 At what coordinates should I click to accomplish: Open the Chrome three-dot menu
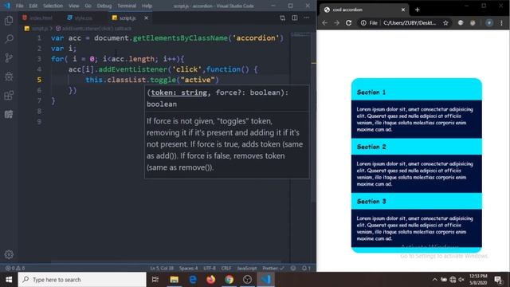point(501,23)
